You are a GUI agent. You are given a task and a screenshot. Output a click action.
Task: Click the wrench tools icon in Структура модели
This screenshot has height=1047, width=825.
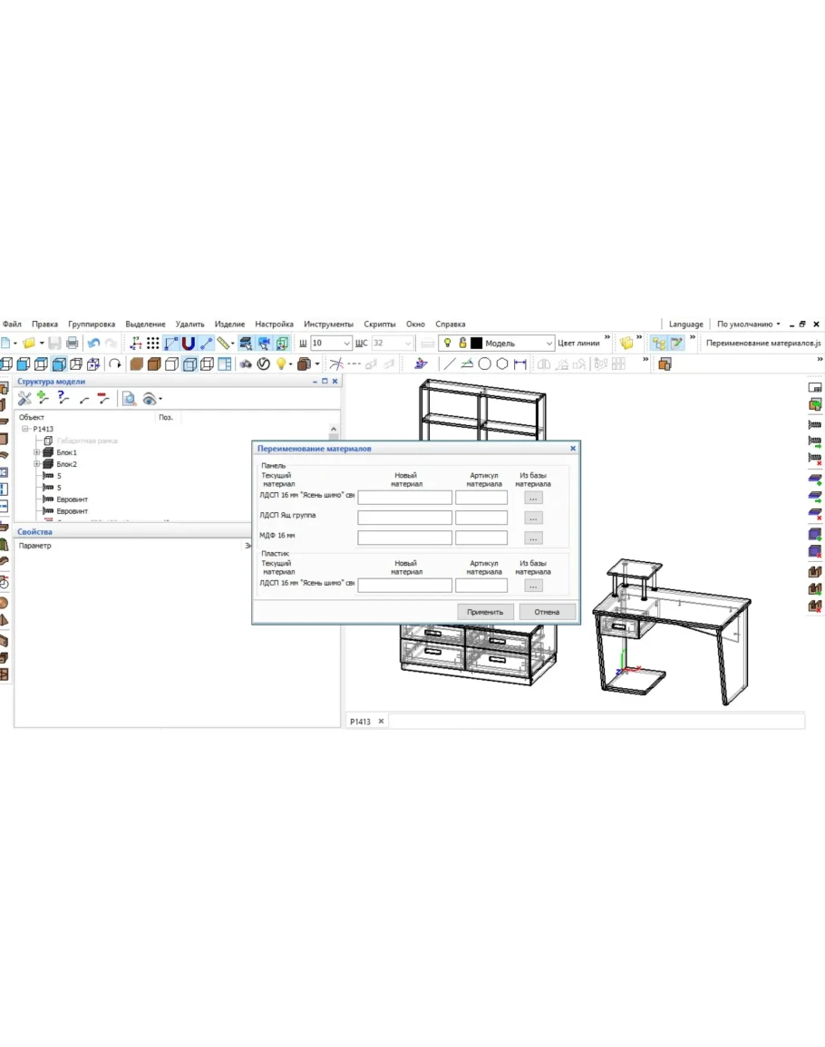[24, 398]
